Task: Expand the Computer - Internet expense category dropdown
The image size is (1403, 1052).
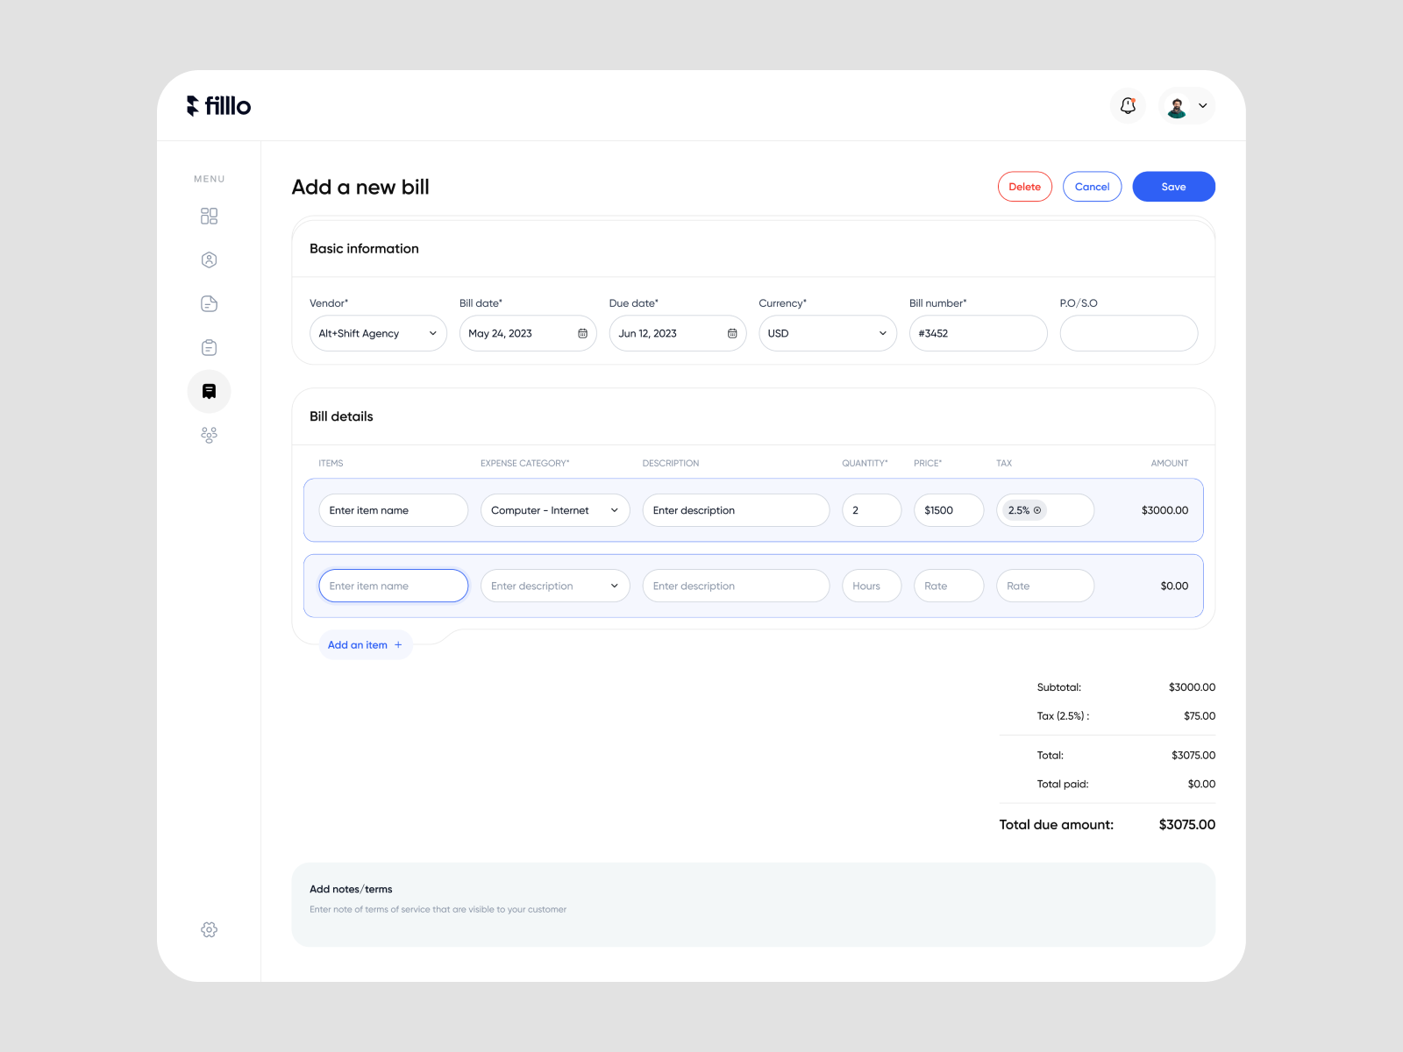Action: pyautogui.click(x=614, y=509)
